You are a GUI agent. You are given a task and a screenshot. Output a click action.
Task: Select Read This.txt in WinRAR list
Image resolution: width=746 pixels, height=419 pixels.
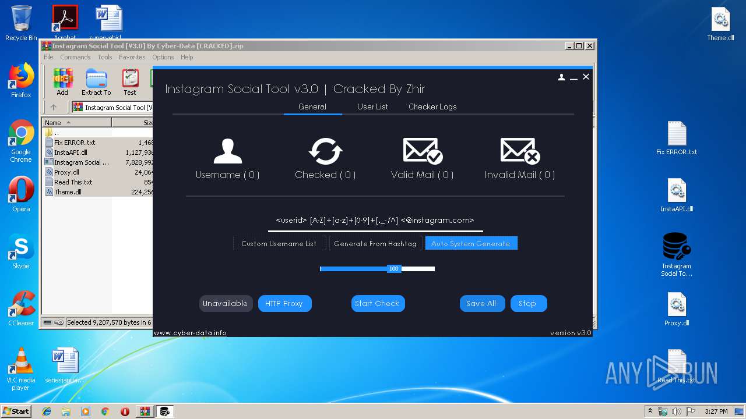click(x=73, y=182)
